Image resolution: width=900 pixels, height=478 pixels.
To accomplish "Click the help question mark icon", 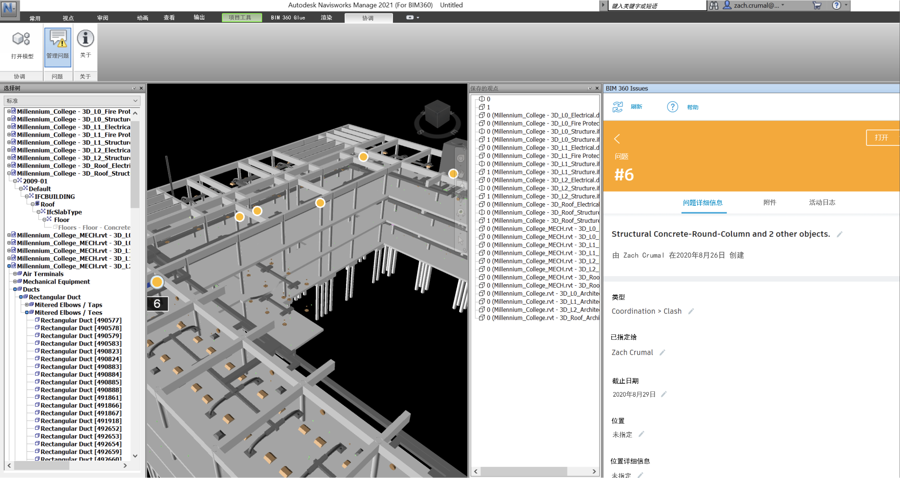I will [672, 107].
